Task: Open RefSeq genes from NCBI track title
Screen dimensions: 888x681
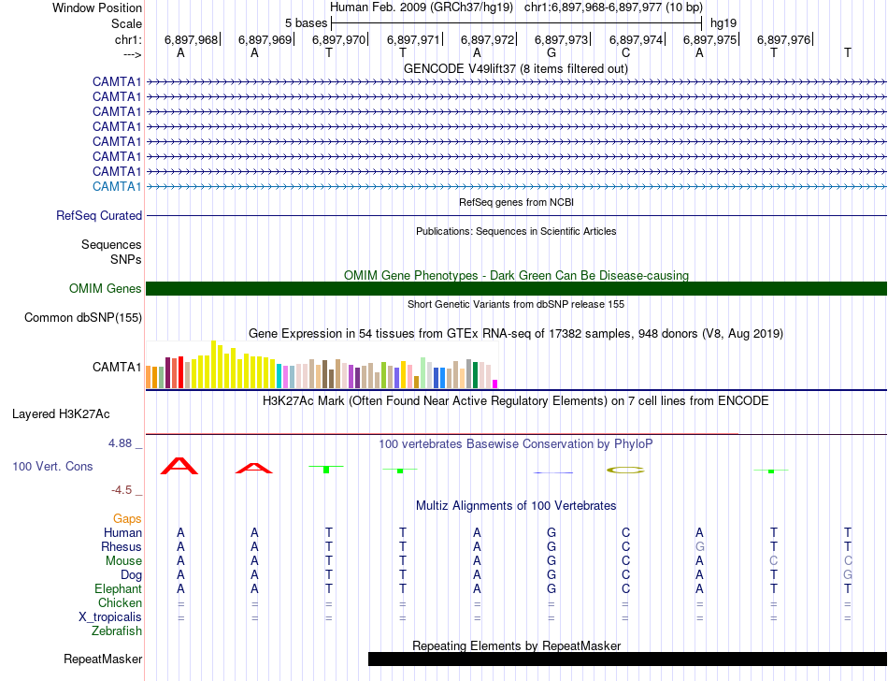Action: point(516,202)
